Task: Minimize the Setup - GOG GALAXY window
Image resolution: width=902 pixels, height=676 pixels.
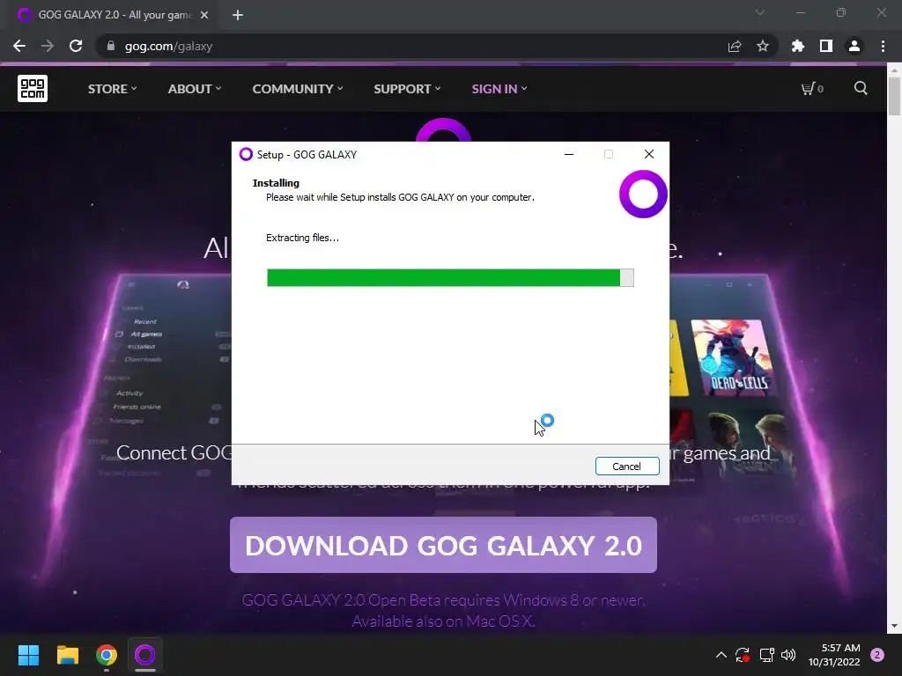Action: click(x=569, y=154)
